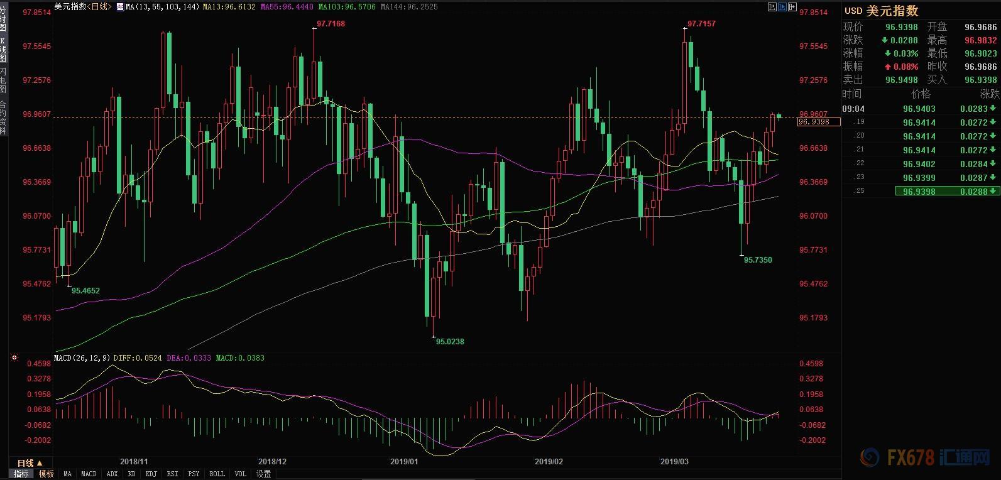Image resolution: width=1001 pixels, height=480 pixels.
Task: Click the blue play-style chart icon
Action: (782, 7)
